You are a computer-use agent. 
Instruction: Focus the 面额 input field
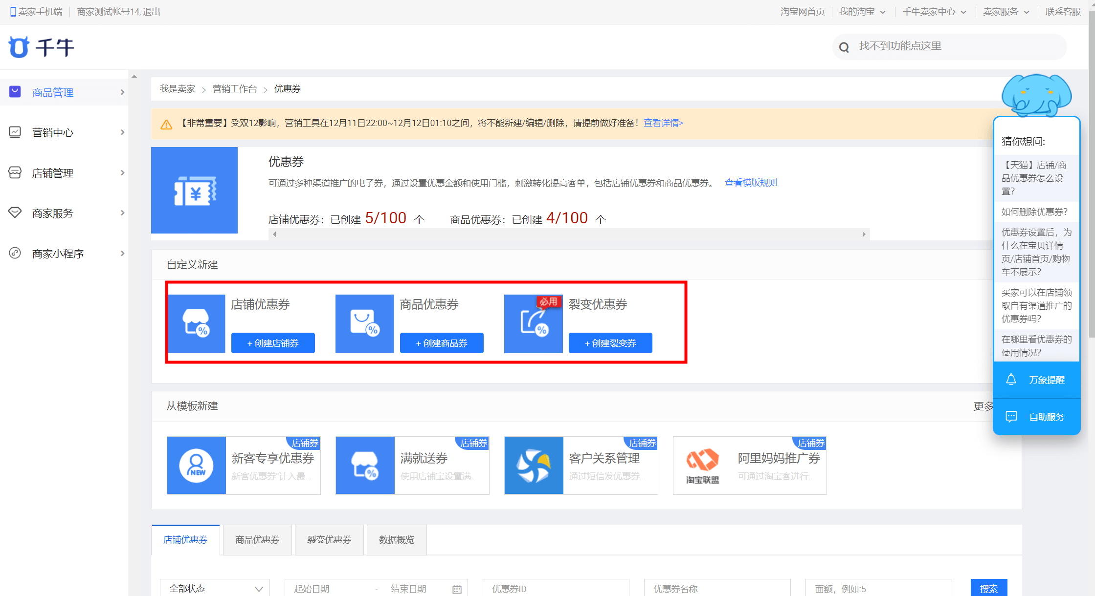pos(879,589)
